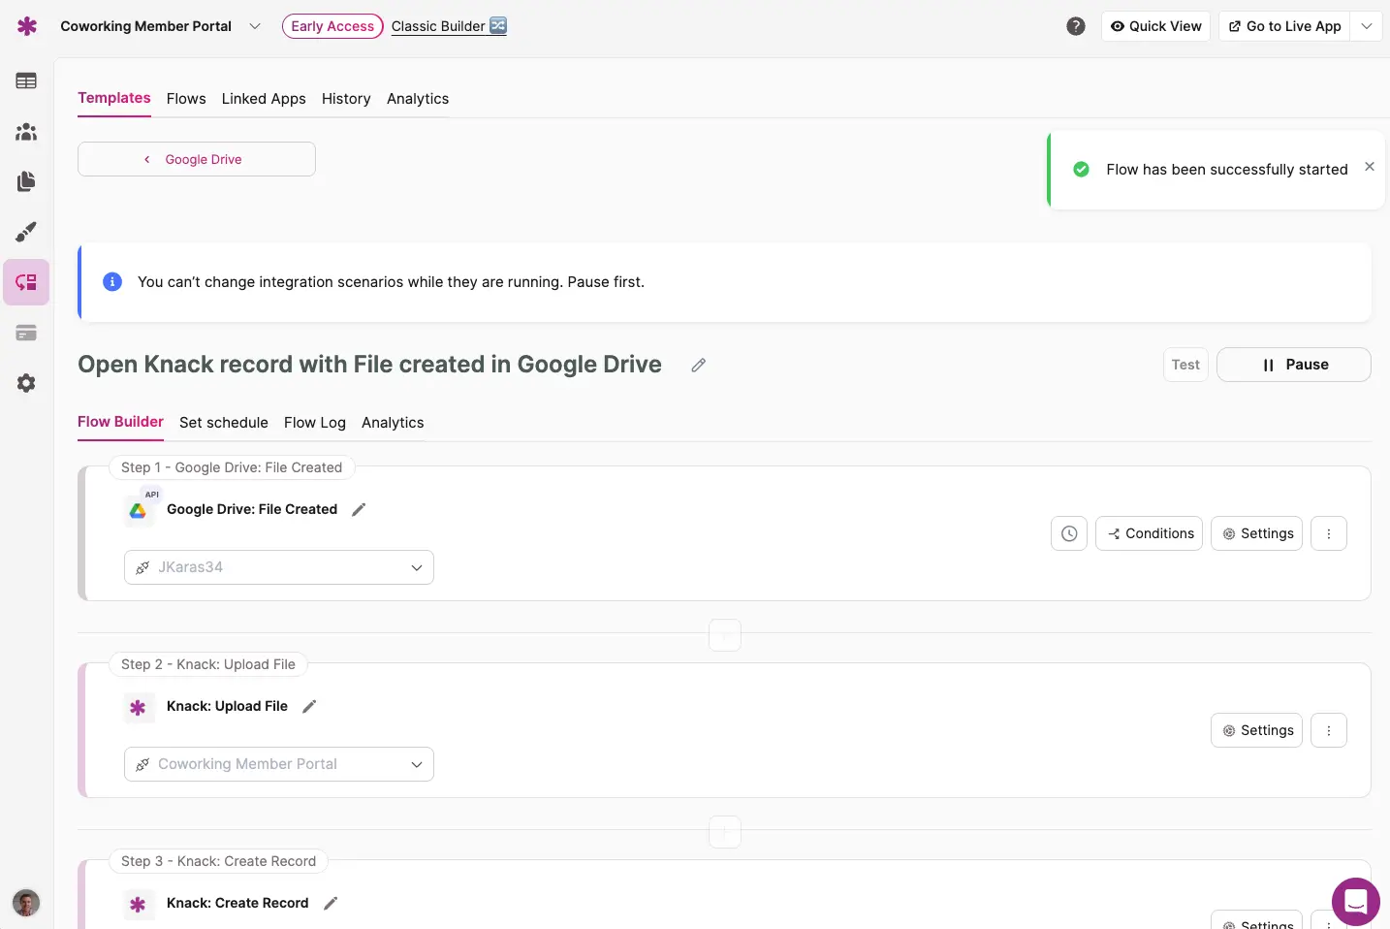The width and height of the screenshot is (1390, 929).
Task: Edit the Knack: Upload File step name
Action: tap(309, 707)
